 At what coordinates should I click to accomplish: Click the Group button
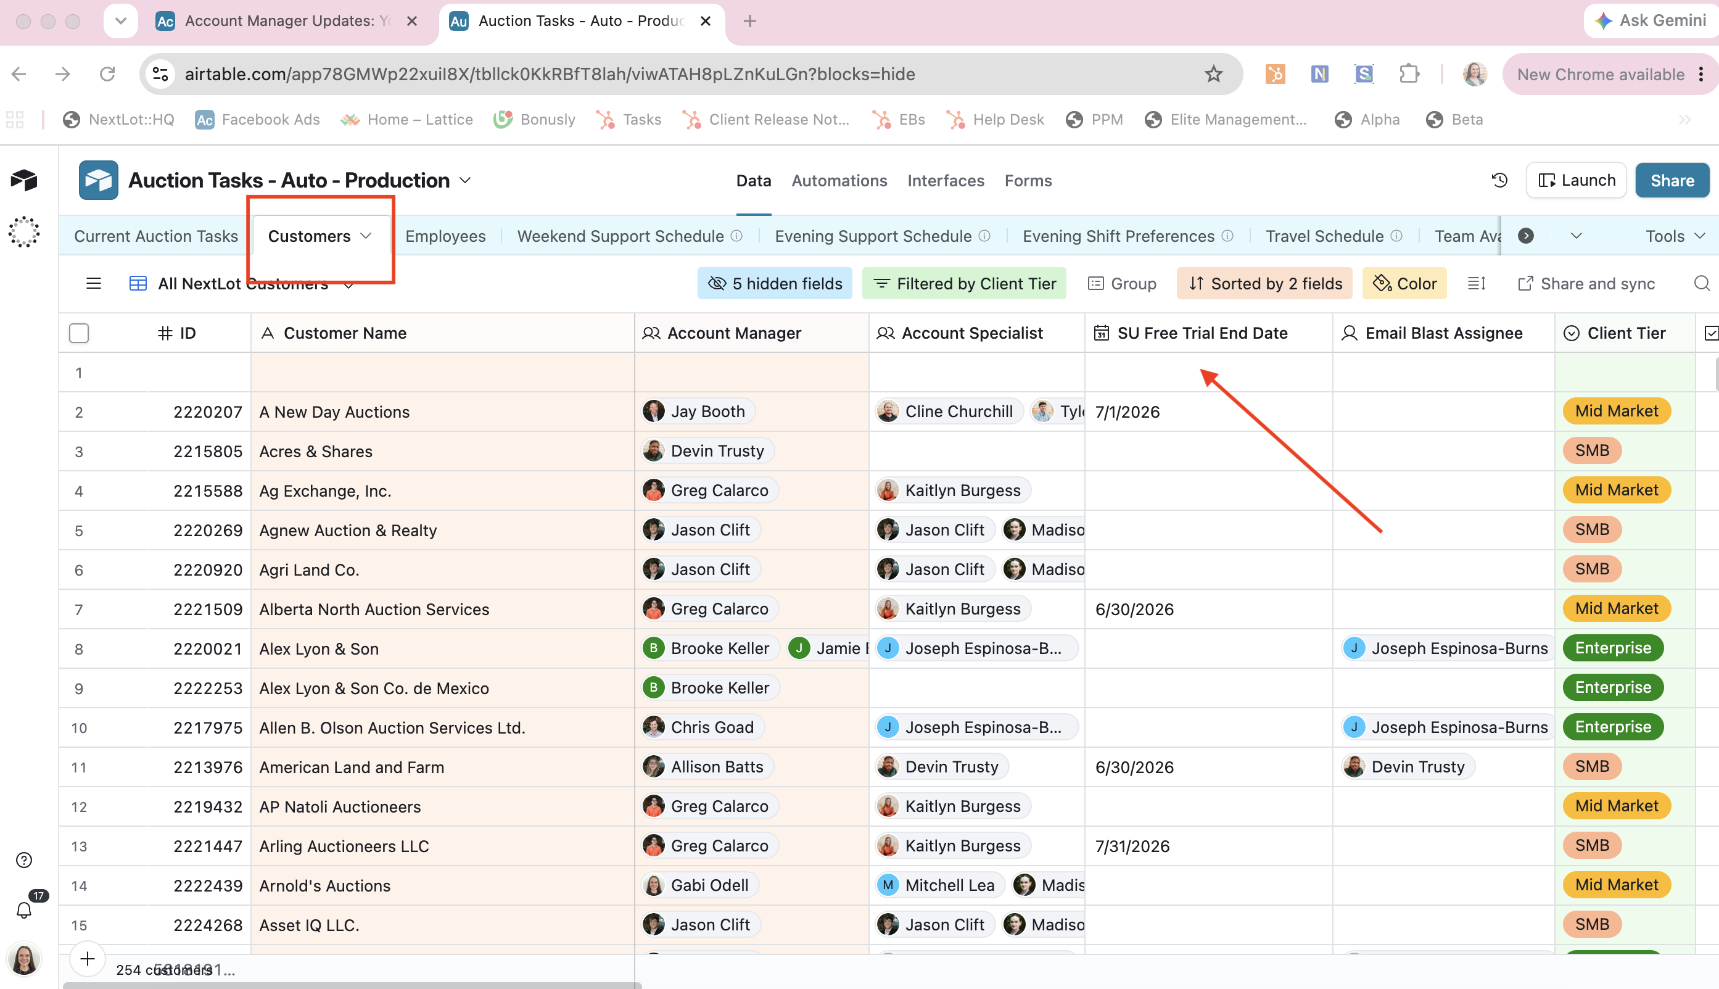[x=1121, y=283]
